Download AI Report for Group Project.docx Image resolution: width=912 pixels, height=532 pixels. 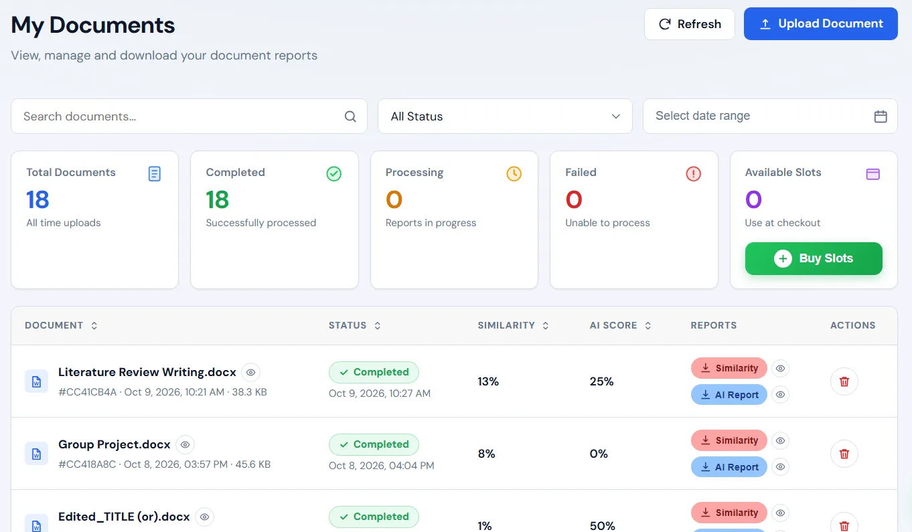click(x=729, y=467)
